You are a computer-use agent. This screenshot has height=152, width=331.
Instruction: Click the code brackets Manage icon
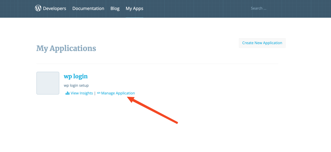coord(99,93)
